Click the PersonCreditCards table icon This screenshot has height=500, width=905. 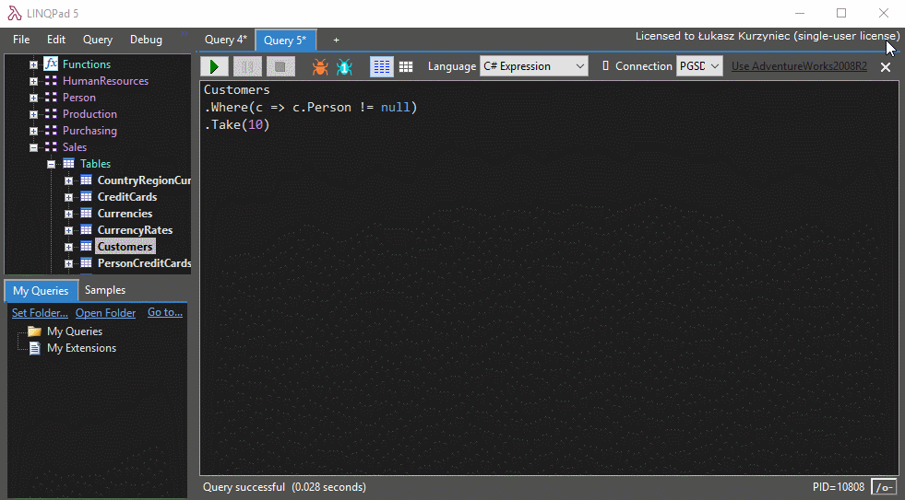click(x=86, y=262)
